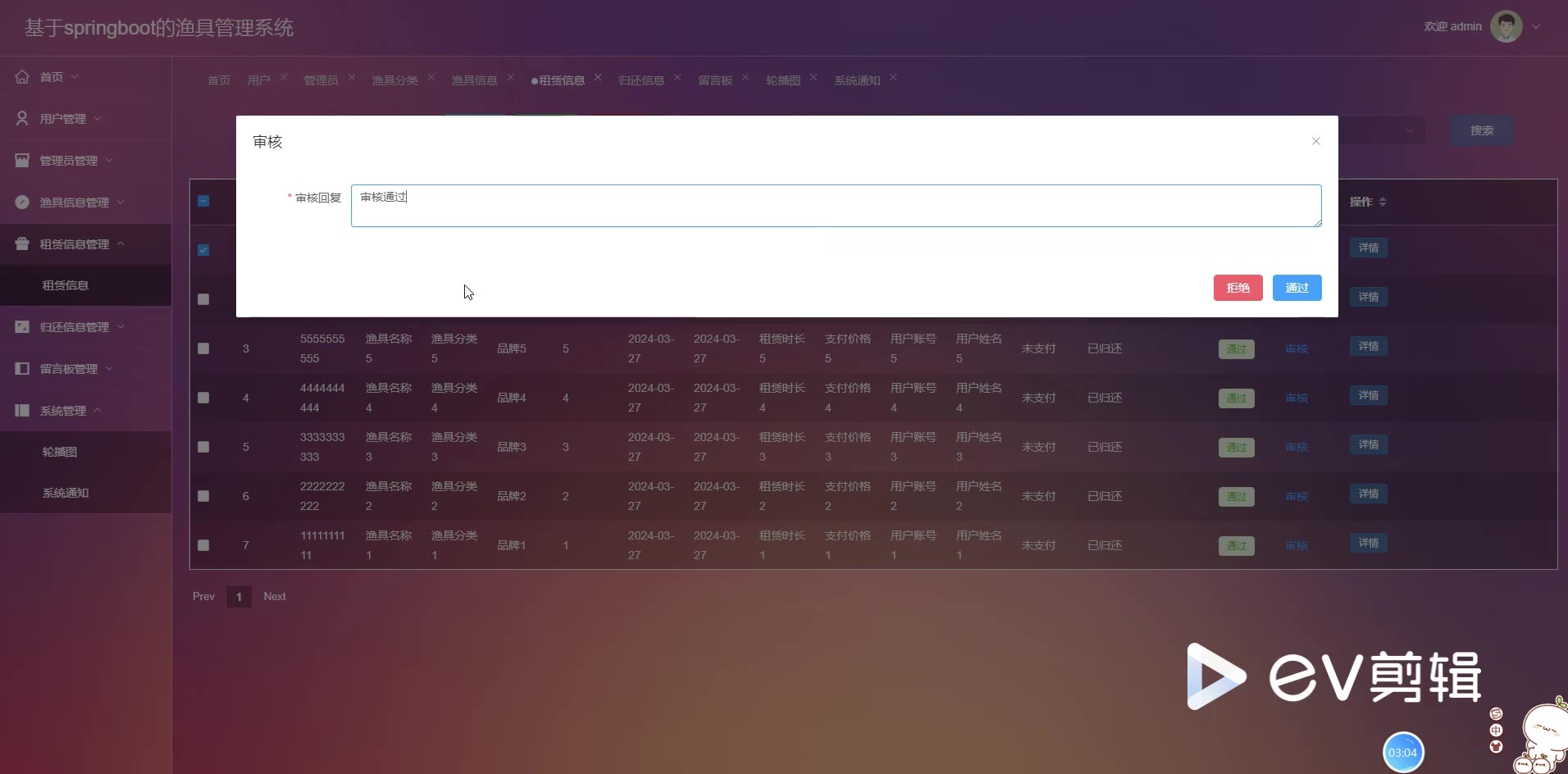
Task: Click the admin avatar picture
Action: click(x=1506, y=26)
